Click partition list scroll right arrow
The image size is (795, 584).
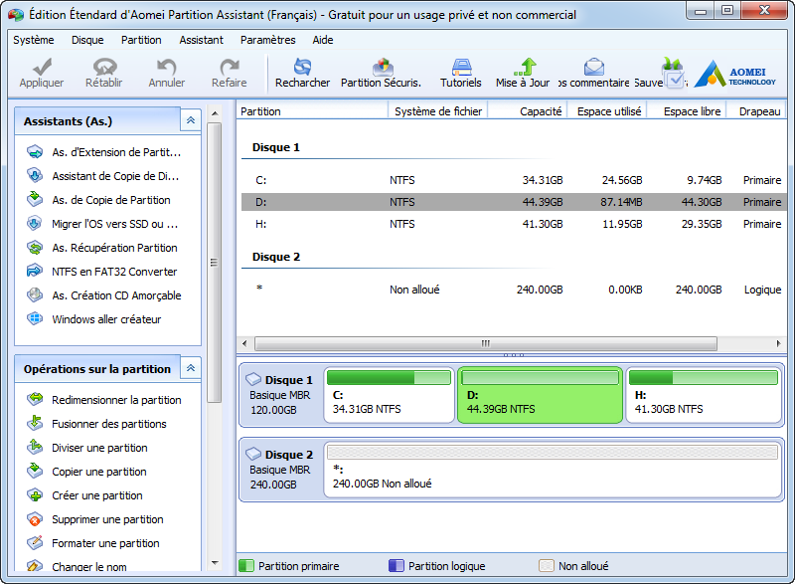click(x=779, y=343)
